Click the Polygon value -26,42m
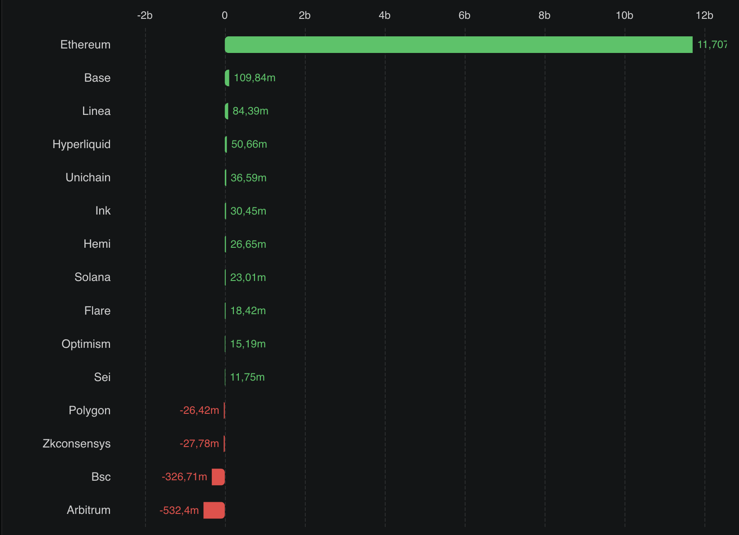This screenshot has height=535, width=739. pyautogui.click(x=199, y=410)
